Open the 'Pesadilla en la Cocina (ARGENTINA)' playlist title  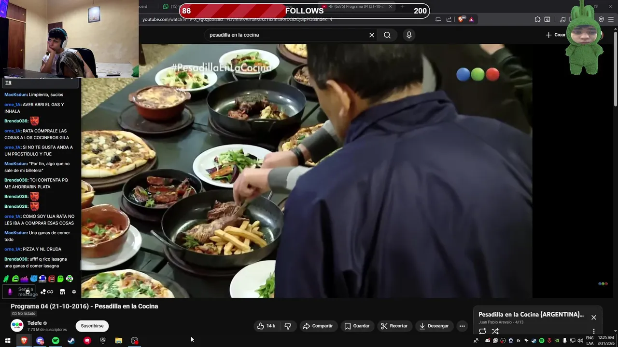pyautogui.click(x=531, y=314)
